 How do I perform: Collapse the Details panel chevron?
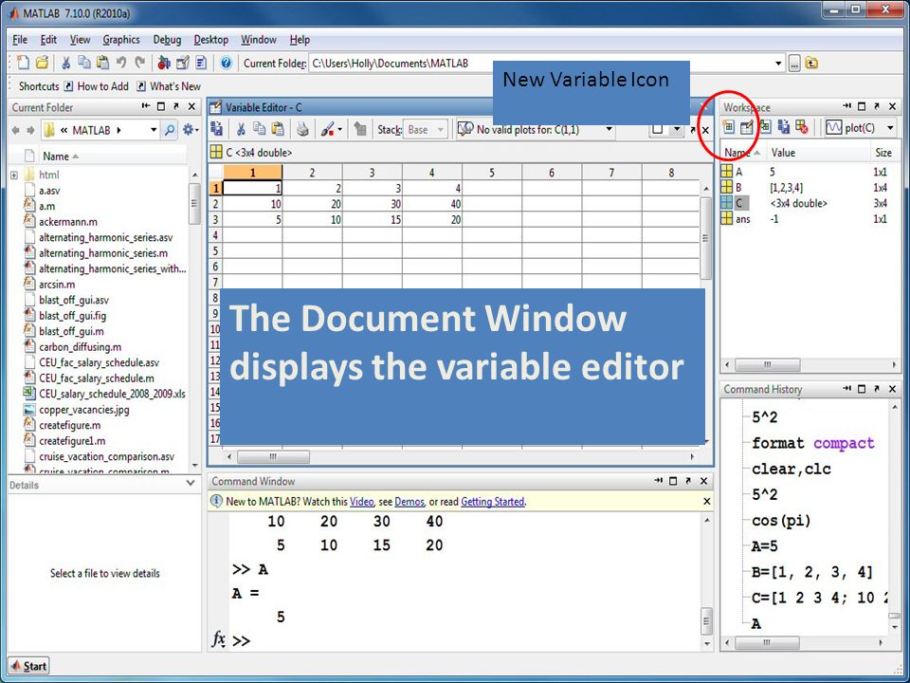pyautogui.click(x=191, y=483)
